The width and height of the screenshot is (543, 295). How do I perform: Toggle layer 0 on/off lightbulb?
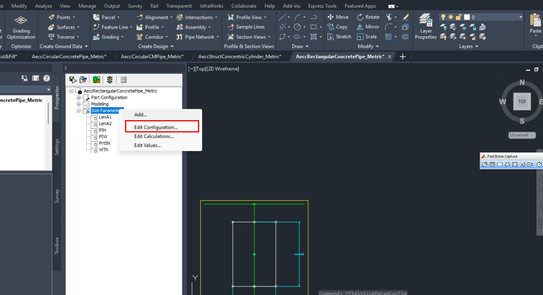[443, 17]
